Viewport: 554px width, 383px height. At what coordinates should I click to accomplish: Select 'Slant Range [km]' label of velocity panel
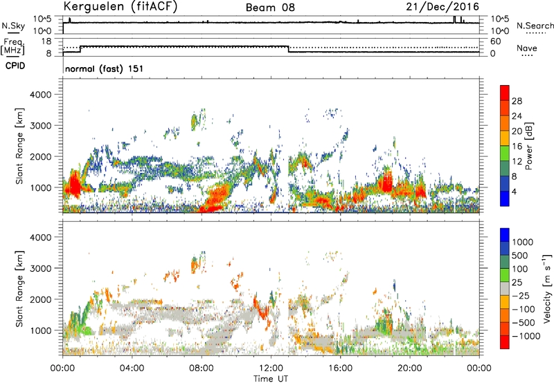pyautogui.click(x=19, y=289)
